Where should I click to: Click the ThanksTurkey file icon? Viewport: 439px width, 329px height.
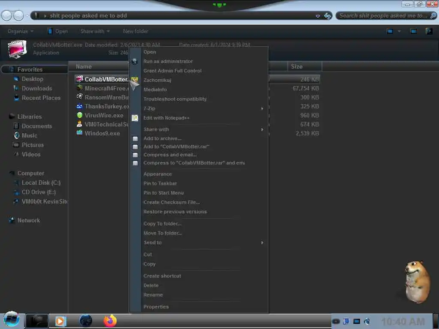[79, 106]
